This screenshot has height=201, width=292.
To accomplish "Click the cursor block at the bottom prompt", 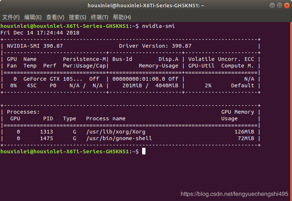I will coord(144,151).
